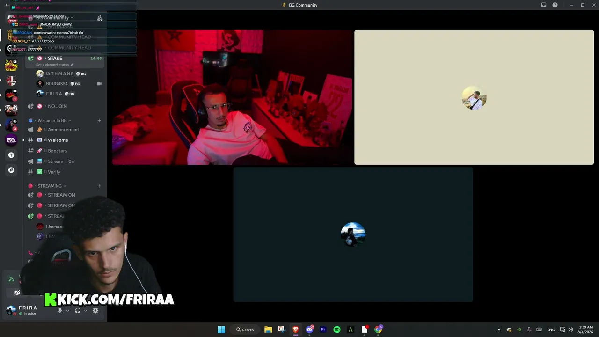Open the nobre server icon
This screenshot has height=337, width=599.
11,80
